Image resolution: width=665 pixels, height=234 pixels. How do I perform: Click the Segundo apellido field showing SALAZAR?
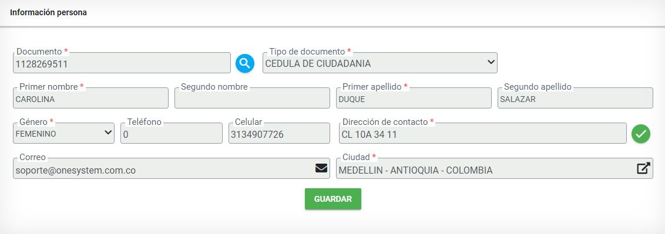point(575,98)
